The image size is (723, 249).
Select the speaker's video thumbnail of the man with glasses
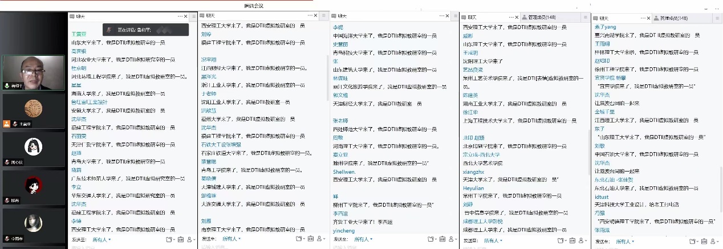coord(34,72)
